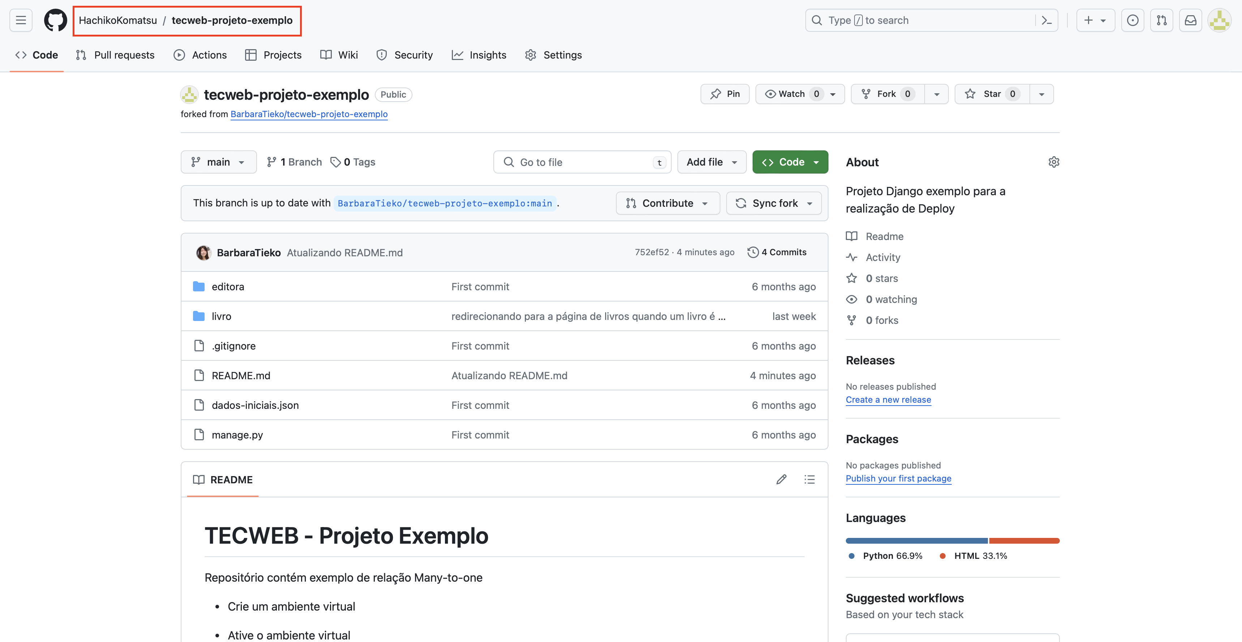Click Create a new release link

[888, 400]
